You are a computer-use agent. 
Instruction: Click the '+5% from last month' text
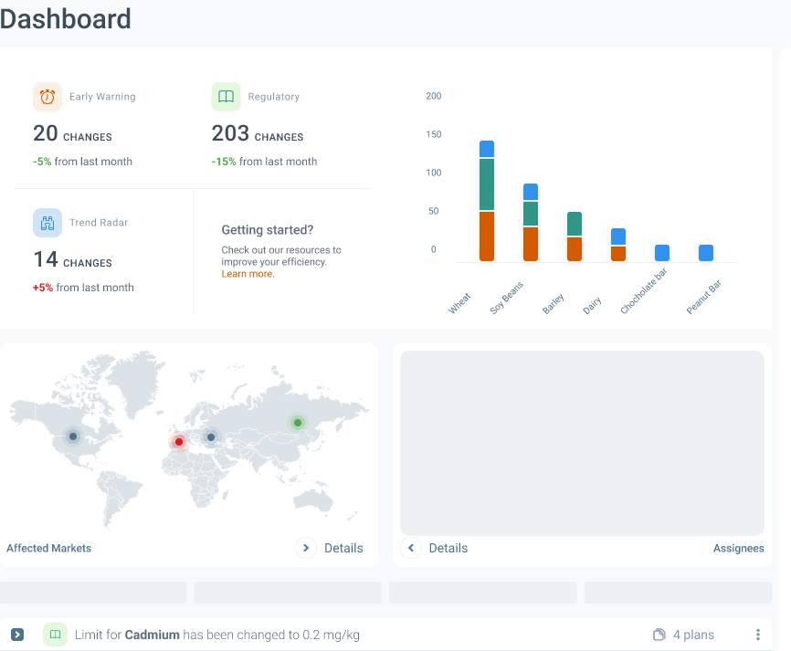coord(83,288)
